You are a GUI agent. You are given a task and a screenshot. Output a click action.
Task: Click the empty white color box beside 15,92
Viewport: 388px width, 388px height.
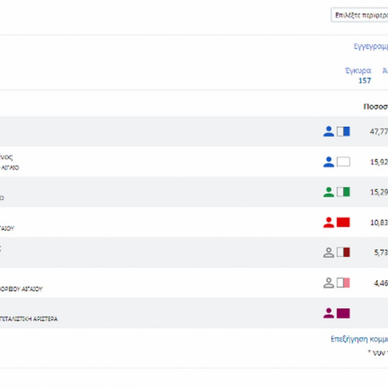click(343, 162)
